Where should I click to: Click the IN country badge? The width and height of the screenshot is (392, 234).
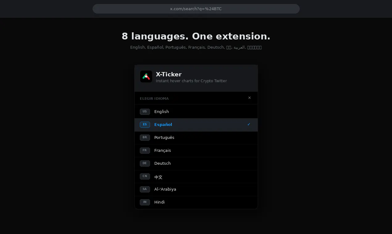point(145,202)
